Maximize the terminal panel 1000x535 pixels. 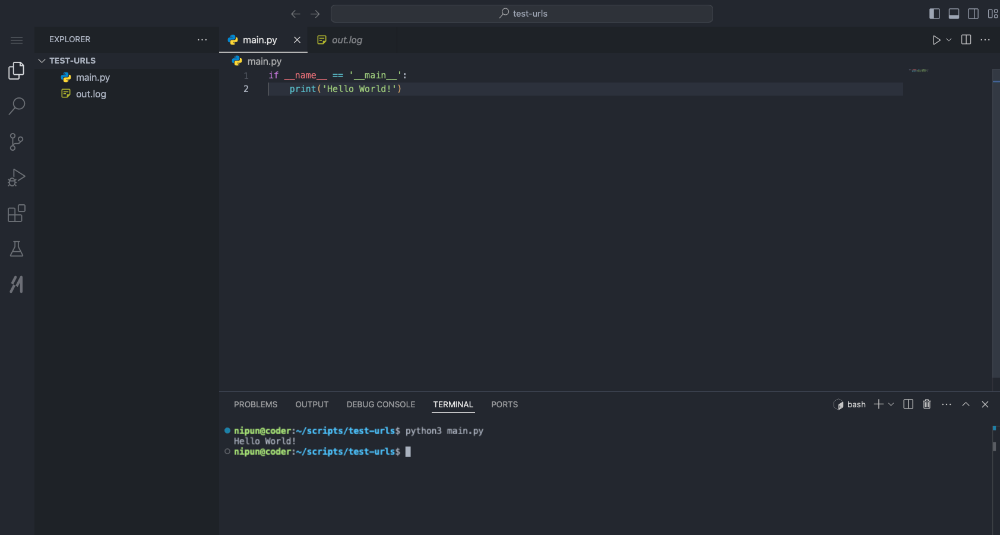[x=965, y=404]
